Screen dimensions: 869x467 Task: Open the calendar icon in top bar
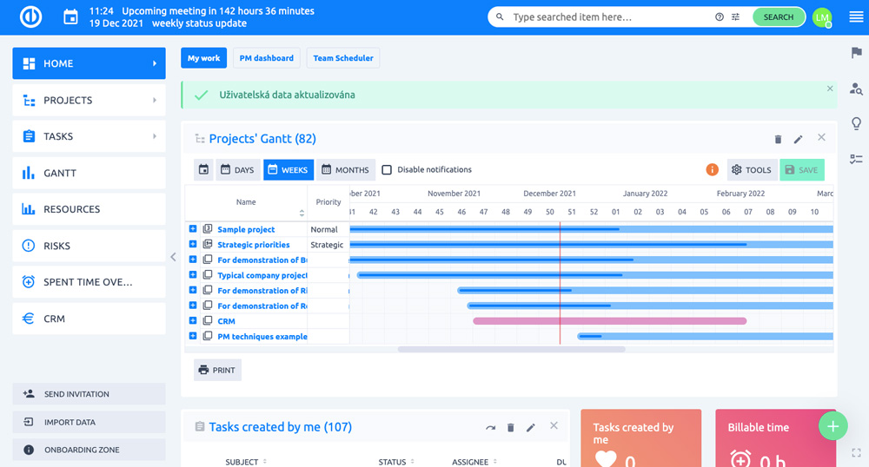(x=71, y=17)
